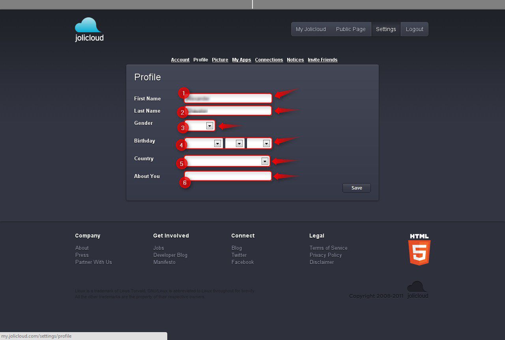
Task: Click Public Page in top navigation
Action: click(351, 29)
